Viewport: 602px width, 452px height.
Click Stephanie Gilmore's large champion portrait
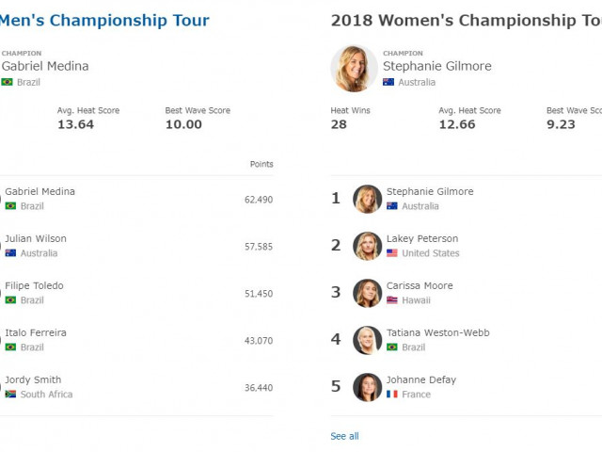coord(354,69)
